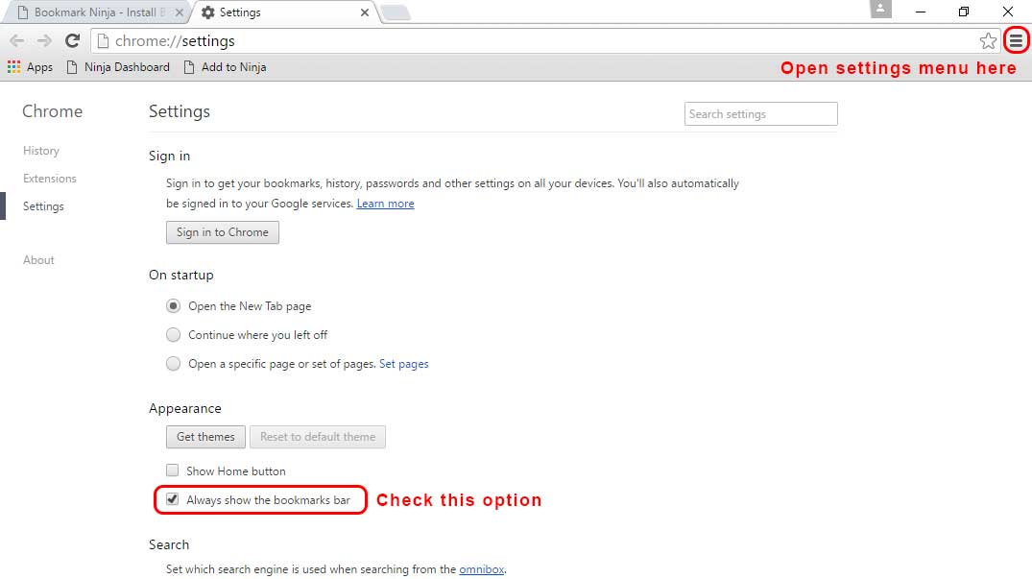Bookmark this page with the star icon

pyautogui.click(x=988, y=40)
